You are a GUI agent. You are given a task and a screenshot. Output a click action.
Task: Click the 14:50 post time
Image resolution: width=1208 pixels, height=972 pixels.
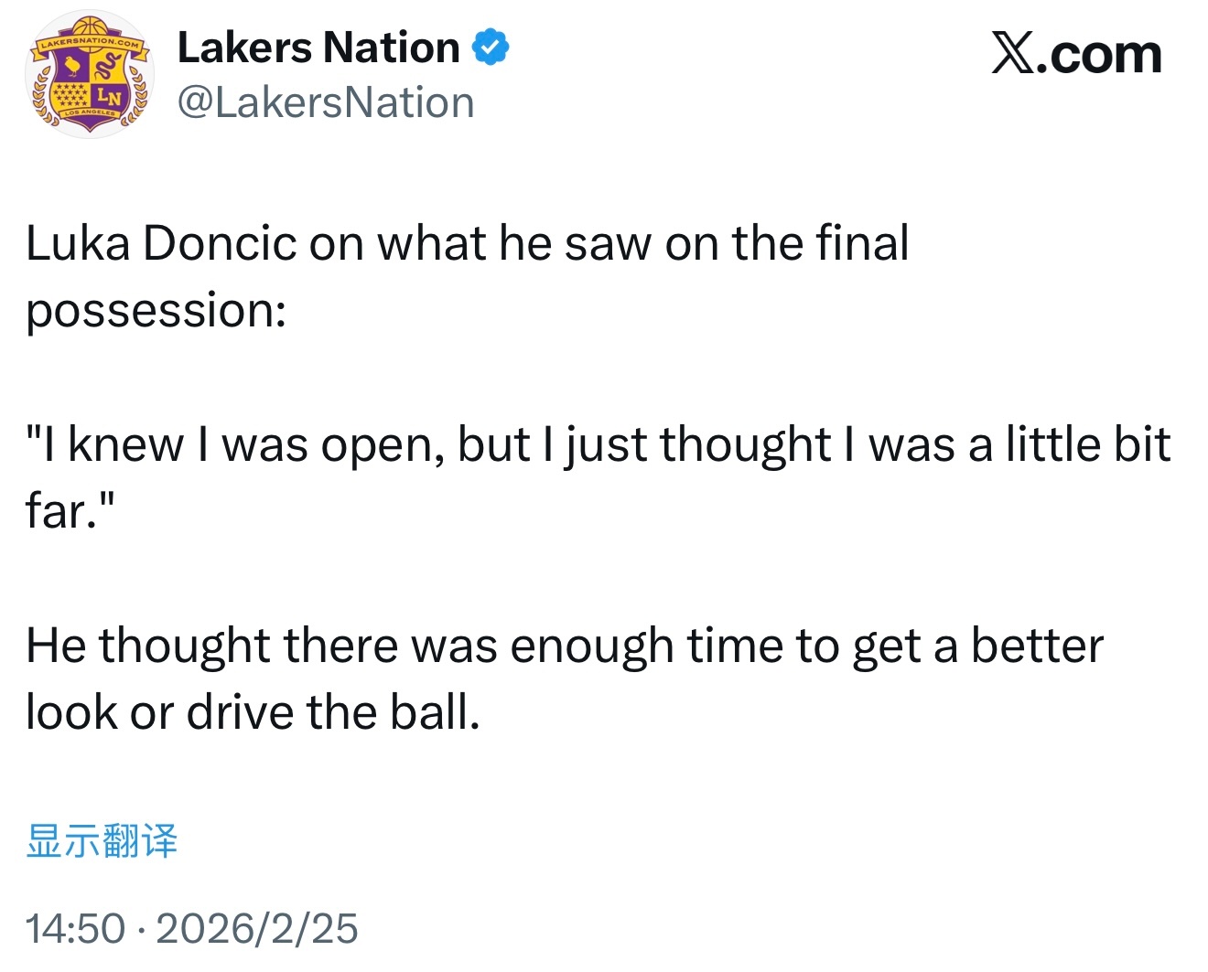(x=75, y=928)
